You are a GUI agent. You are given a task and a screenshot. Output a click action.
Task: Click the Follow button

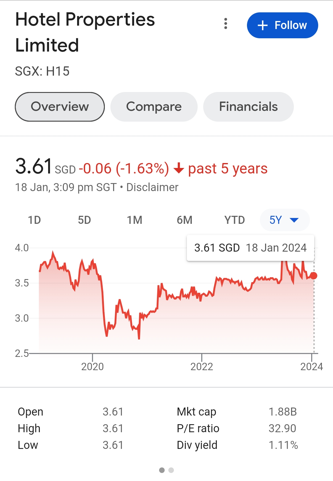(x=282, y=25)
